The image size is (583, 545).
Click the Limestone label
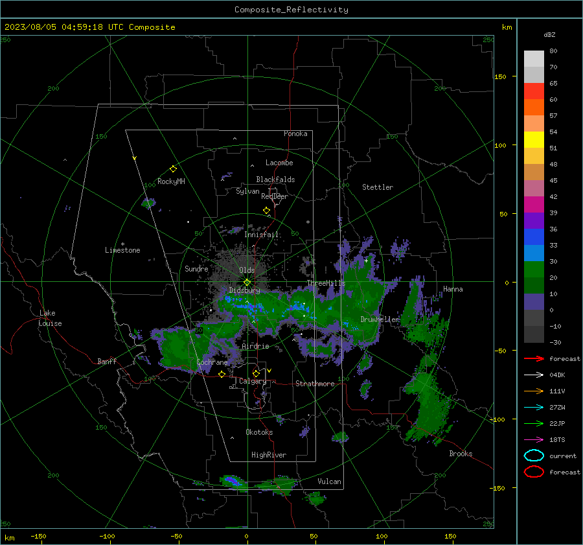point(122,250)
